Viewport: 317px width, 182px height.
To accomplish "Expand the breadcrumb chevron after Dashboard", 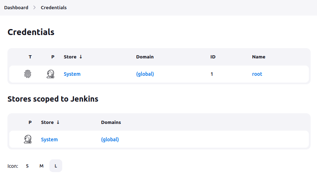I will 34,7.
